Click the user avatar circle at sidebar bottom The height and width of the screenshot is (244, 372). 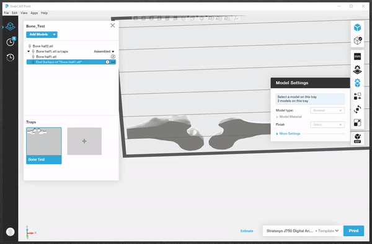click(x=10, y=232)
